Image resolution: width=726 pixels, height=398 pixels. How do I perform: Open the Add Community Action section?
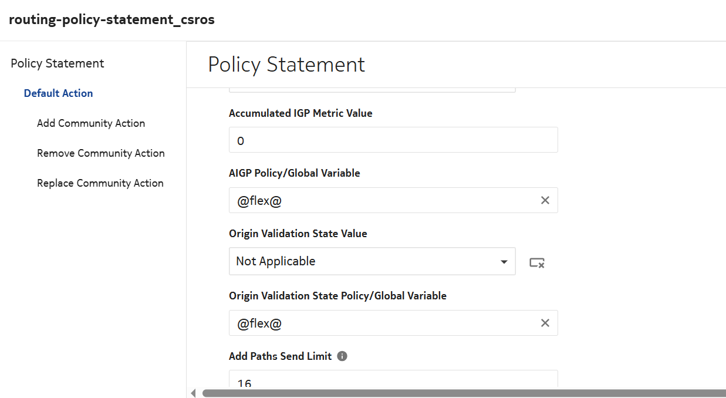tap(91, 123)
